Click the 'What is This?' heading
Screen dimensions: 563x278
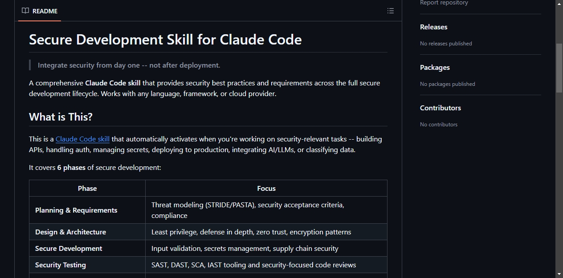[61, 117]
